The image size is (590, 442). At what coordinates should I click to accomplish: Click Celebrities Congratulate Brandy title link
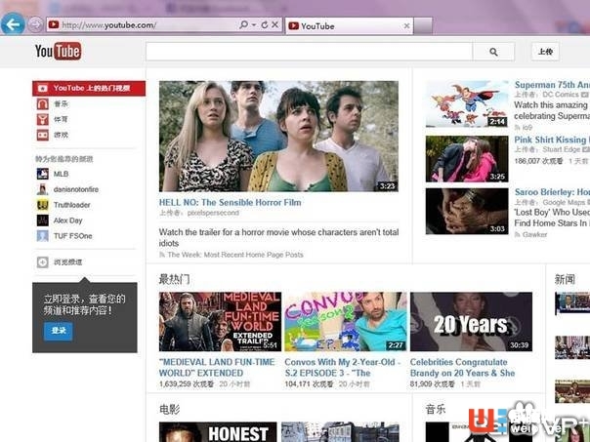point(462,368)
